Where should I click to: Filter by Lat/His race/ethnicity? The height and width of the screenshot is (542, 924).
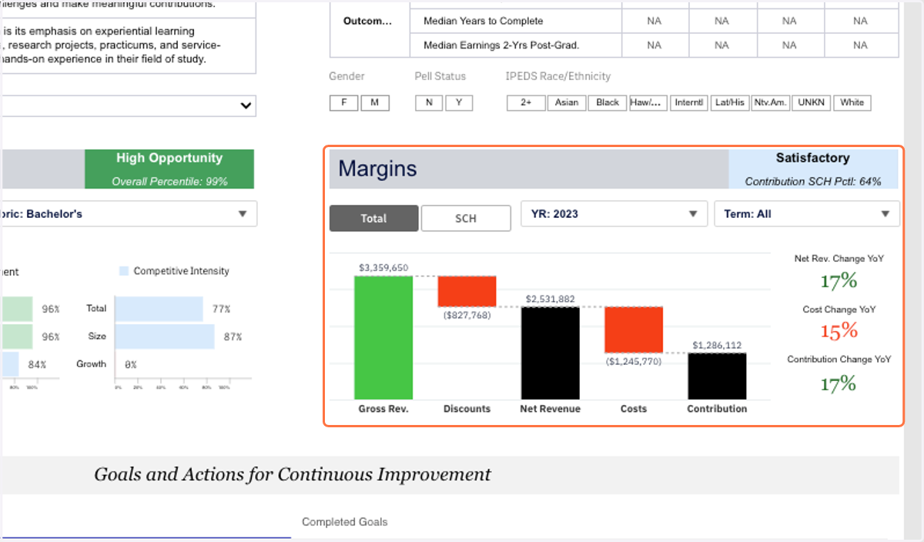click(730, 102)
